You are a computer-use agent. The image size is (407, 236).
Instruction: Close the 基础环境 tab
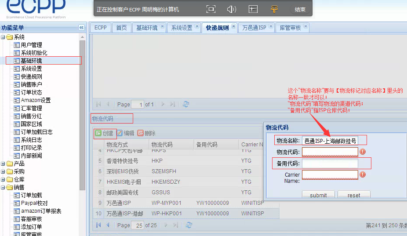tap(162, 27)
